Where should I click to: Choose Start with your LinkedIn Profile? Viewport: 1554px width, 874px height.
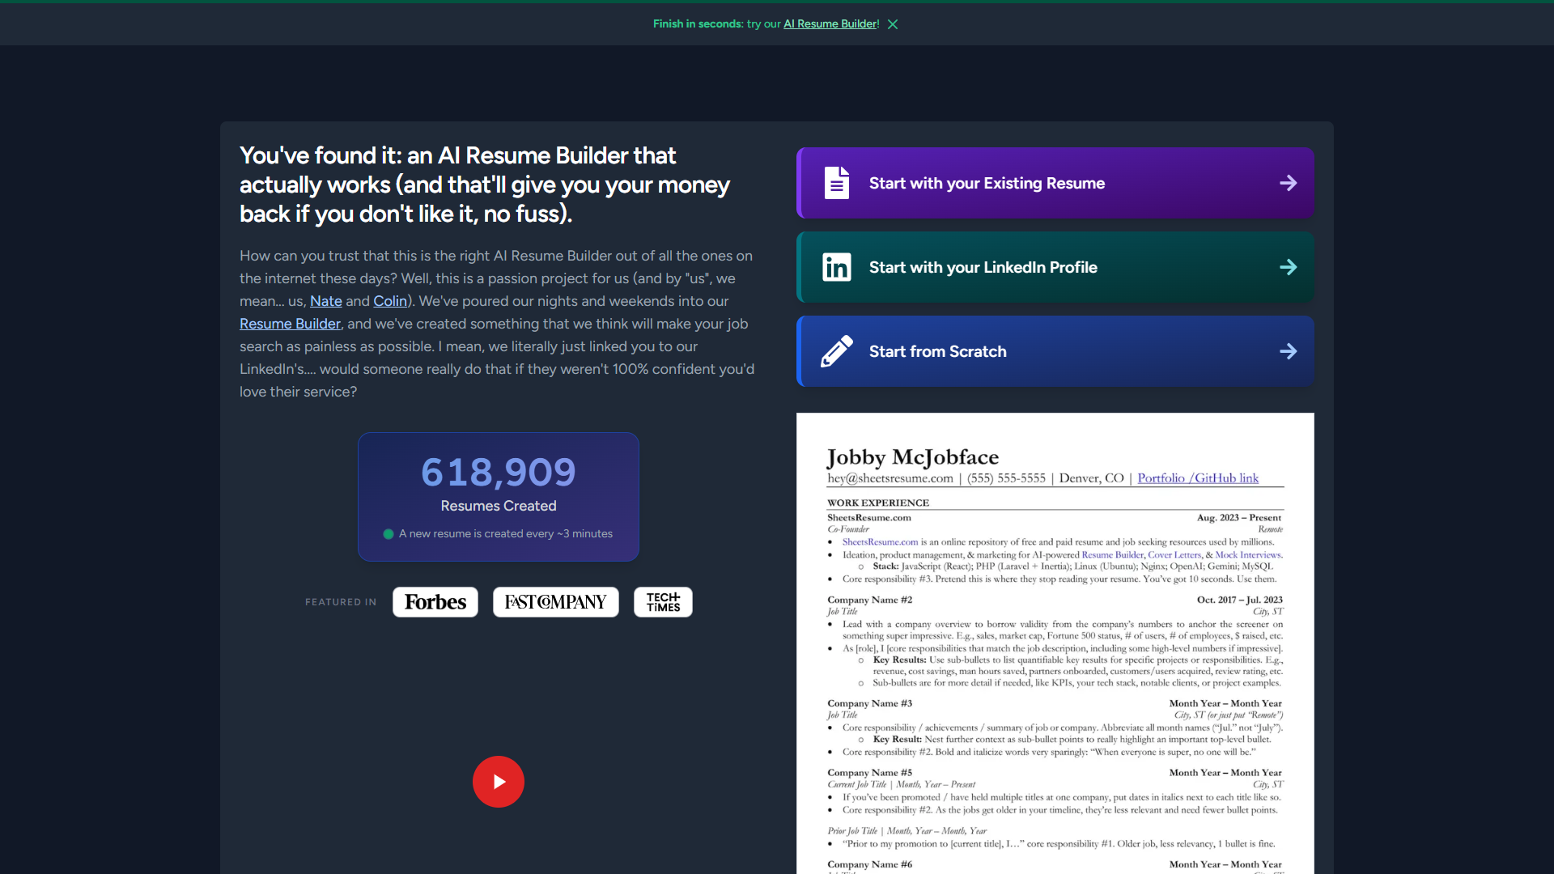tap(1055, 267)
